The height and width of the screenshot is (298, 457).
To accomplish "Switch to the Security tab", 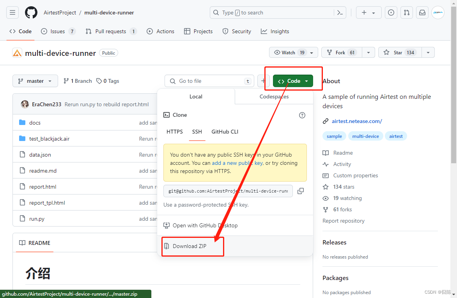I will pos(237,31).
